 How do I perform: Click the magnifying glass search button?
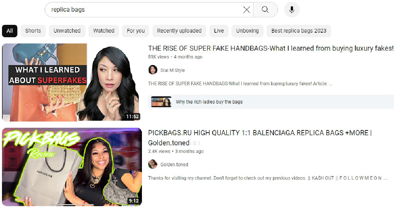pos(265,10)
